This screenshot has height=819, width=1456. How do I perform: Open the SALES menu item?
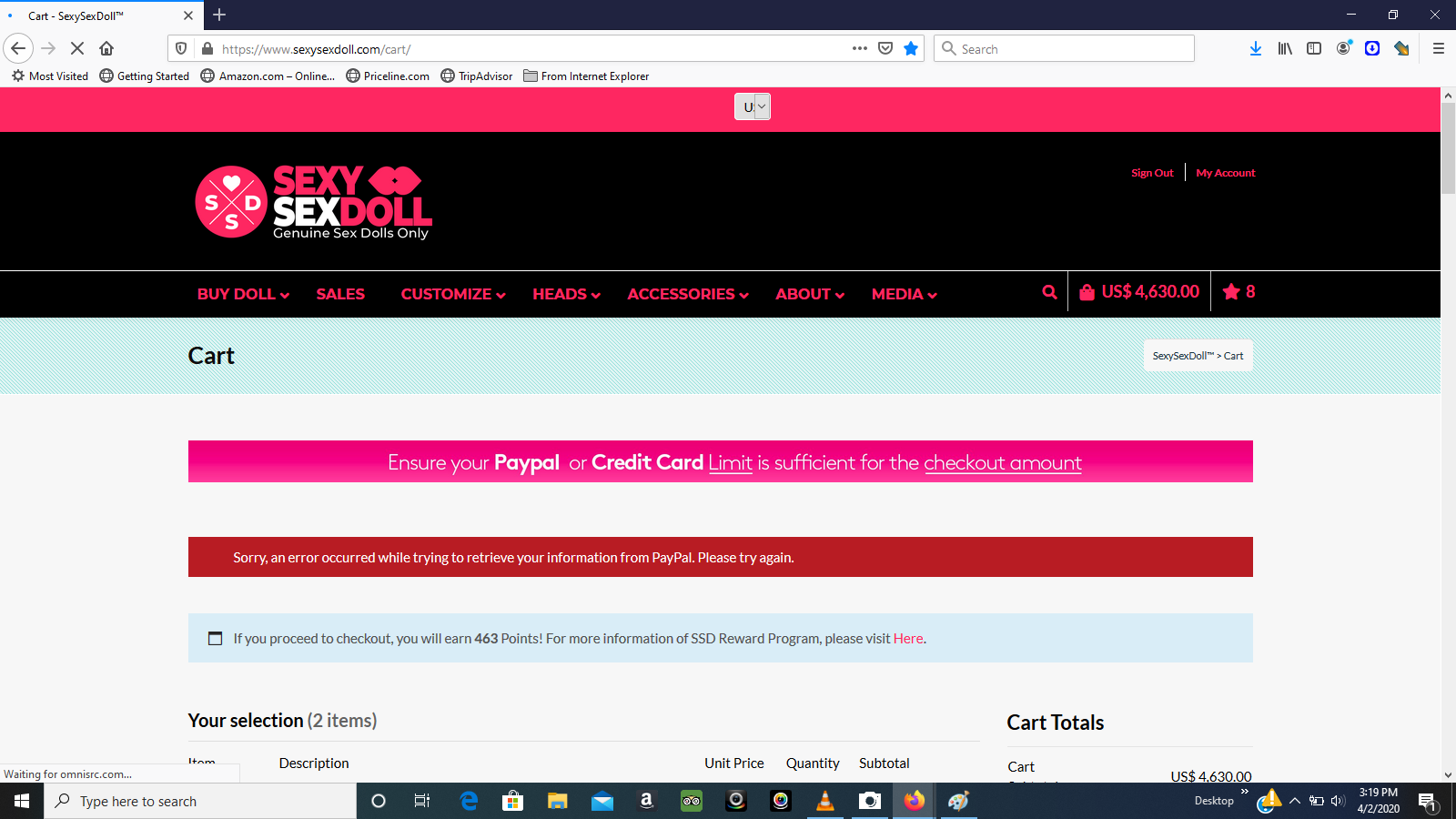click(x=340, y=294)
